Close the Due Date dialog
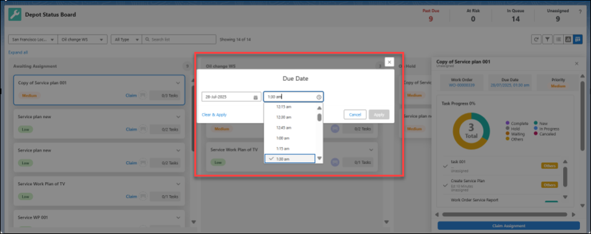Viewport: 591px width, 234px height. point(389,62)
